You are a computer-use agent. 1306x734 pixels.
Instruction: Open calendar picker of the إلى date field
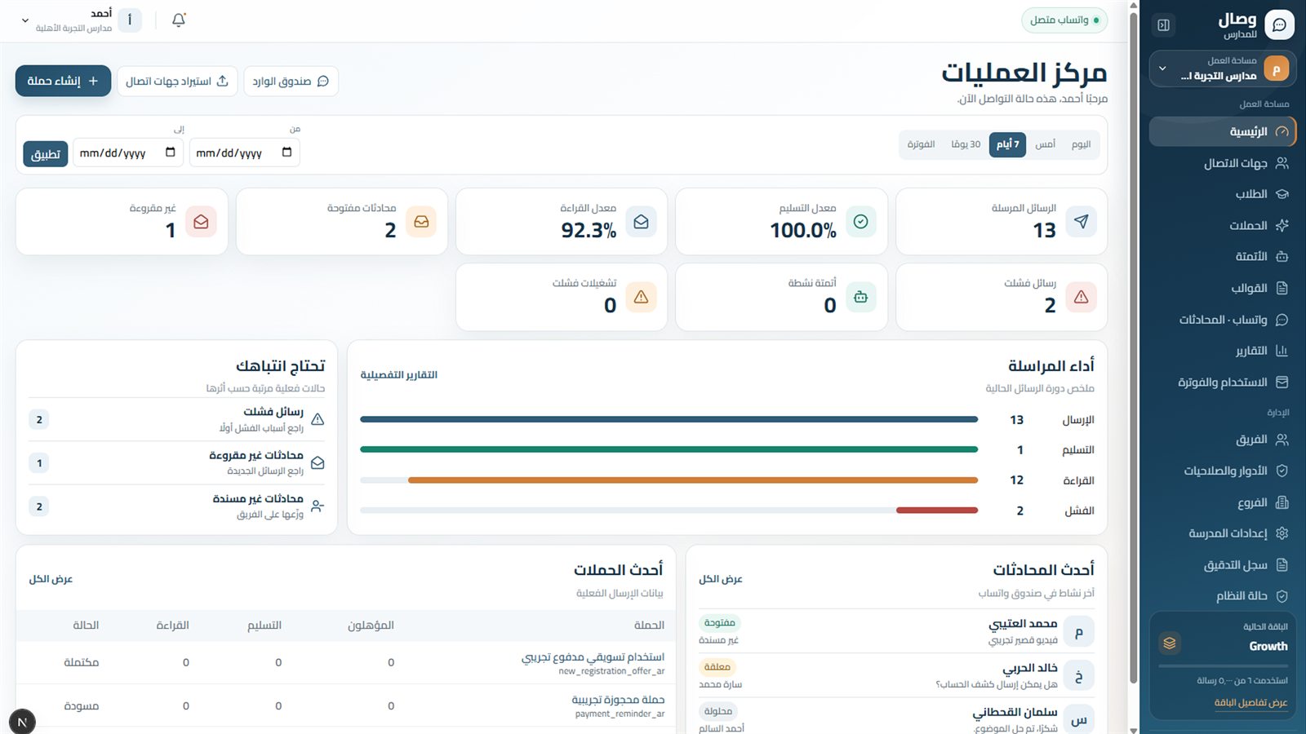(170, 153)
